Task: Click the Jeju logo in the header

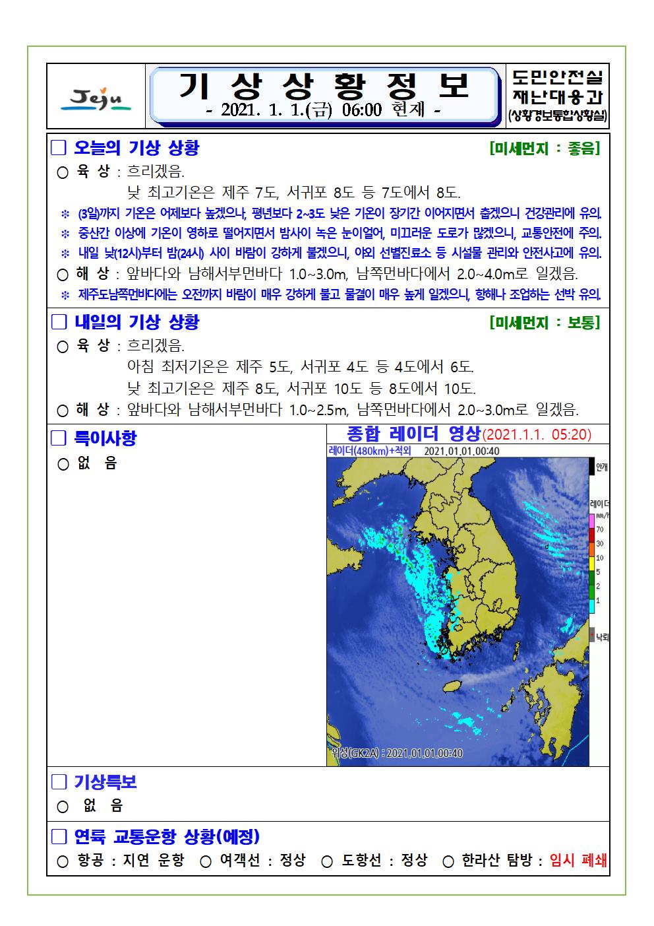Action: (x=97, y=100)
